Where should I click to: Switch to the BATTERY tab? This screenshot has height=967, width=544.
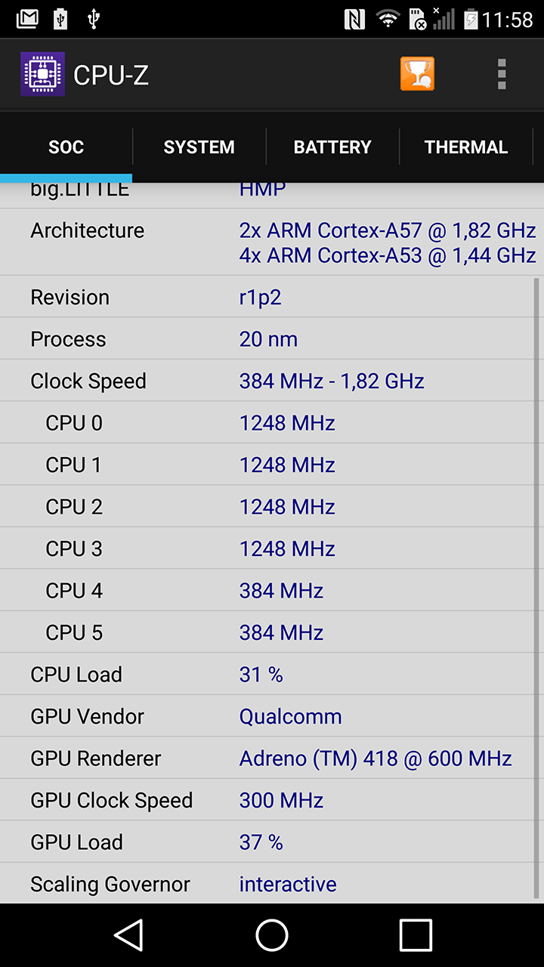coord(332,147)
